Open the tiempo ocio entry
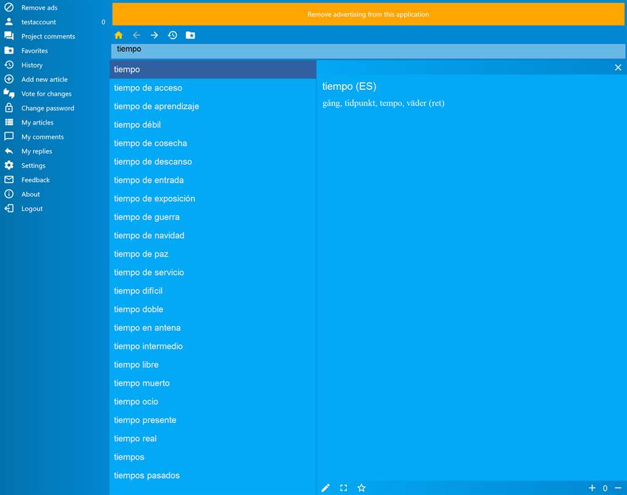 click(213, 402)
